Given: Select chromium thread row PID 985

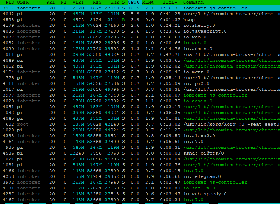Looking at the screenshot, I should click(x=140, y=147).
